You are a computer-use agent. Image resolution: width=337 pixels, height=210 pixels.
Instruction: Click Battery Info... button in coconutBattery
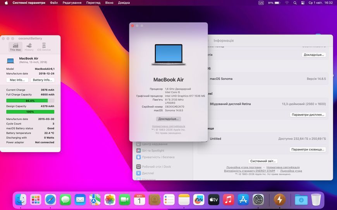[42, 80]
